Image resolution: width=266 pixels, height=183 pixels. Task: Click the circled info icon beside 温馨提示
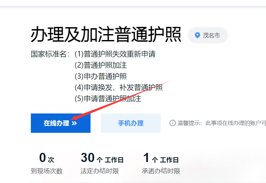[173, 123]
